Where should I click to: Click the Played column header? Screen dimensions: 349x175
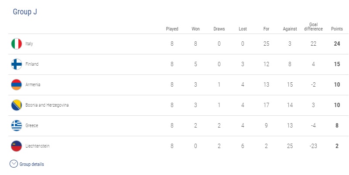pos(172,29)
